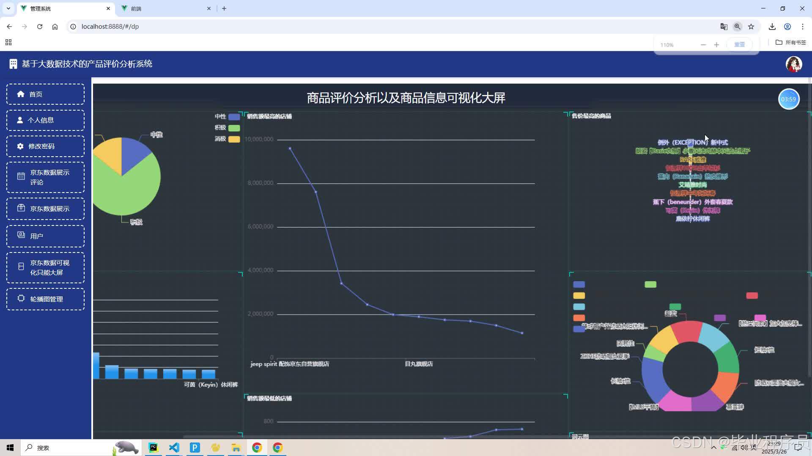Image resolution: width=812 pixels, height=456 pixels.
Task: View site information icon beside localhost URL
Action: pyautogui.click(x=73, y=27)
